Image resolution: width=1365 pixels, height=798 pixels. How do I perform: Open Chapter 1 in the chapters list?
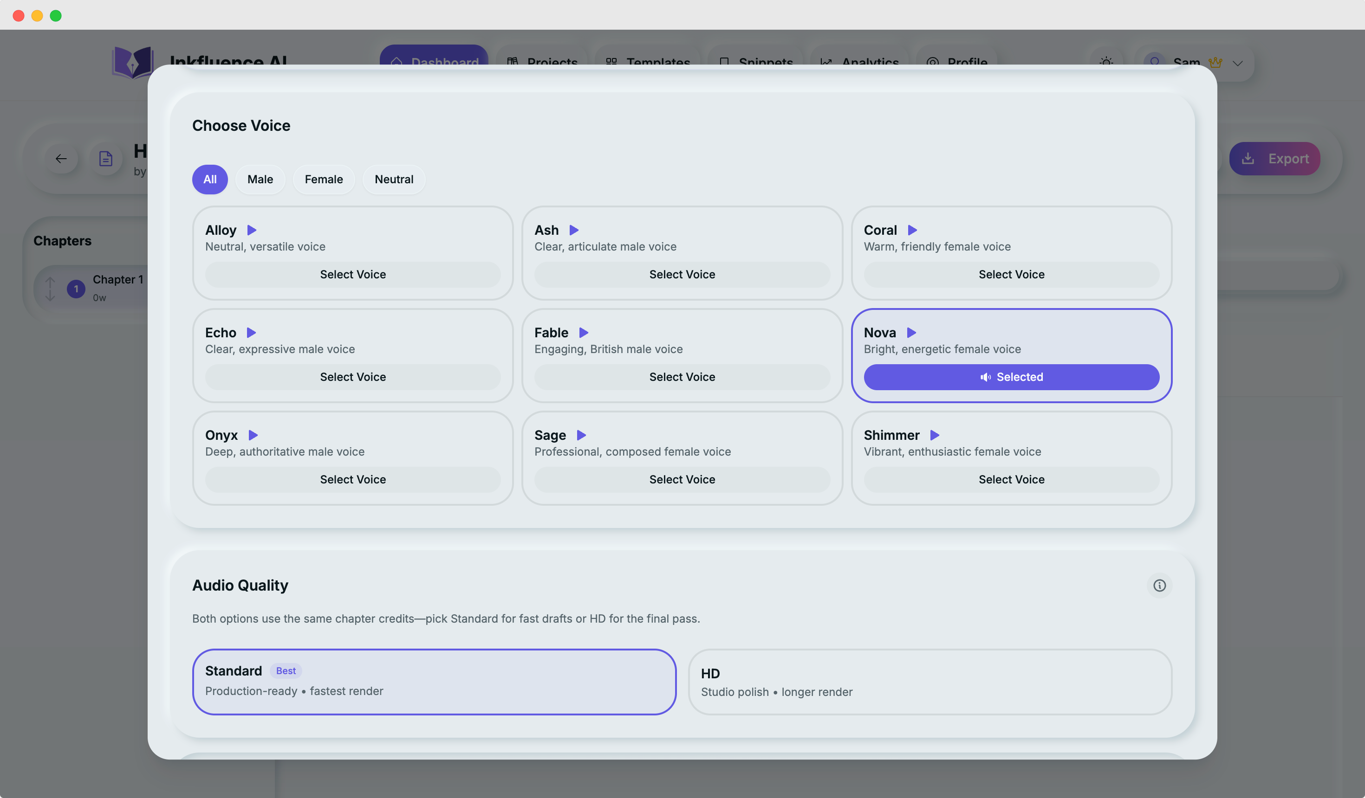117,280
